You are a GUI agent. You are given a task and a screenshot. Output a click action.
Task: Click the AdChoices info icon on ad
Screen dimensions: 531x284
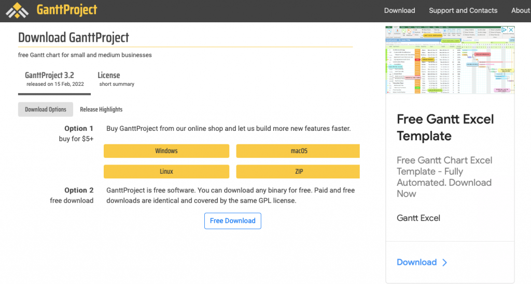(504, 30)
